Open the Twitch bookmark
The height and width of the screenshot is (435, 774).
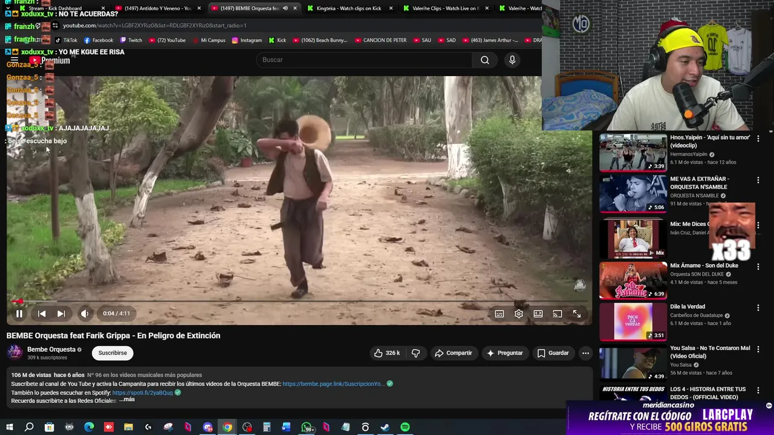click(x=131, y=40)
